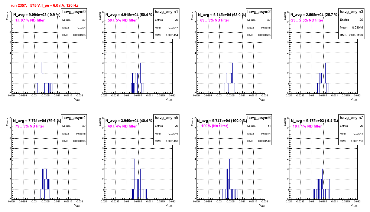Click RMS 0.0001716 in havg_asym7 box
Image resolution: width=370 pixels, height=212 pixels.
tap(351, 141)
